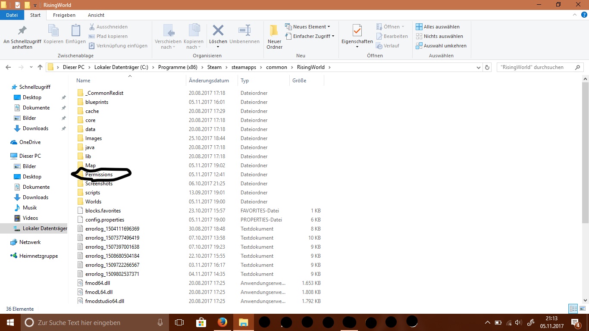
Task: Click Nichts auswählen in ribbon
Action: [439, 36]
